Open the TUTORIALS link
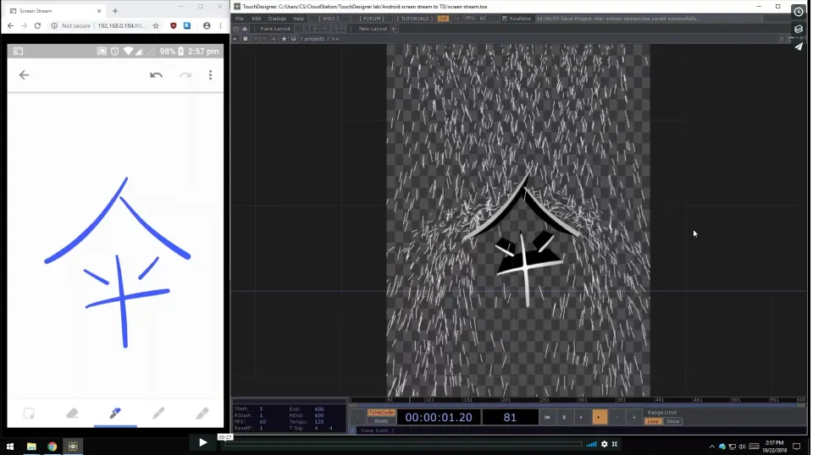The image size is (813, 455). click(414, 19)
